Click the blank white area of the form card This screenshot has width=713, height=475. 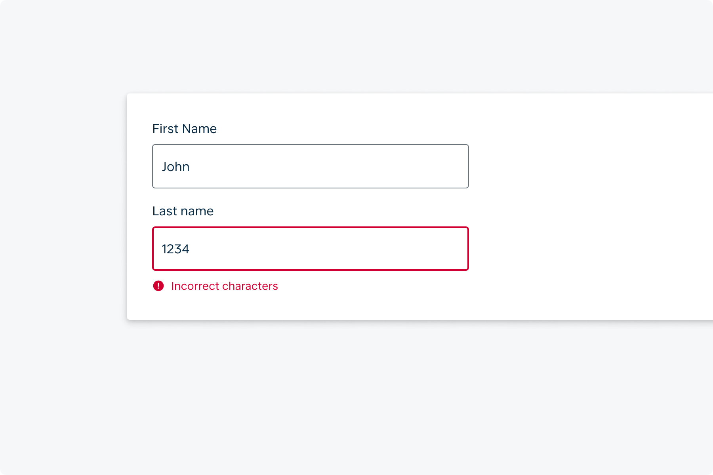[586, 206]
